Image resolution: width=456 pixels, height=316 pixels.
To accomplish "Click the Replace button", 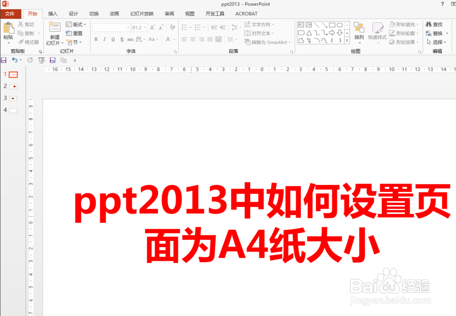I will tap(434, 33).
